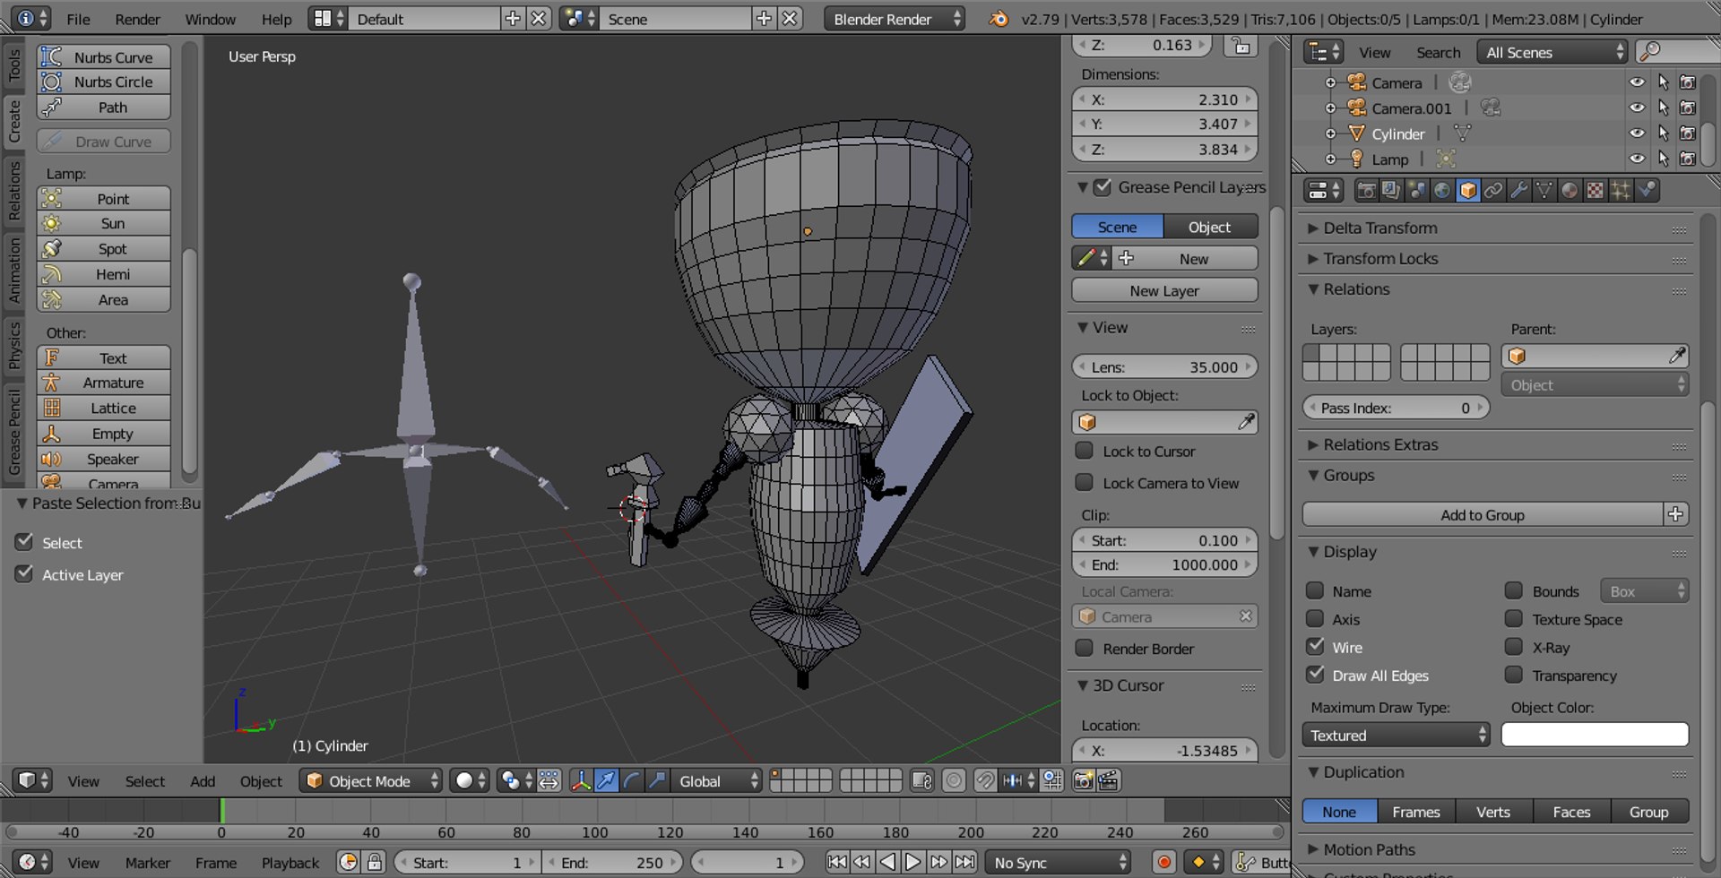
Task: Open the Render properties tab camera icon
Action: click(x=1365, y=190)
